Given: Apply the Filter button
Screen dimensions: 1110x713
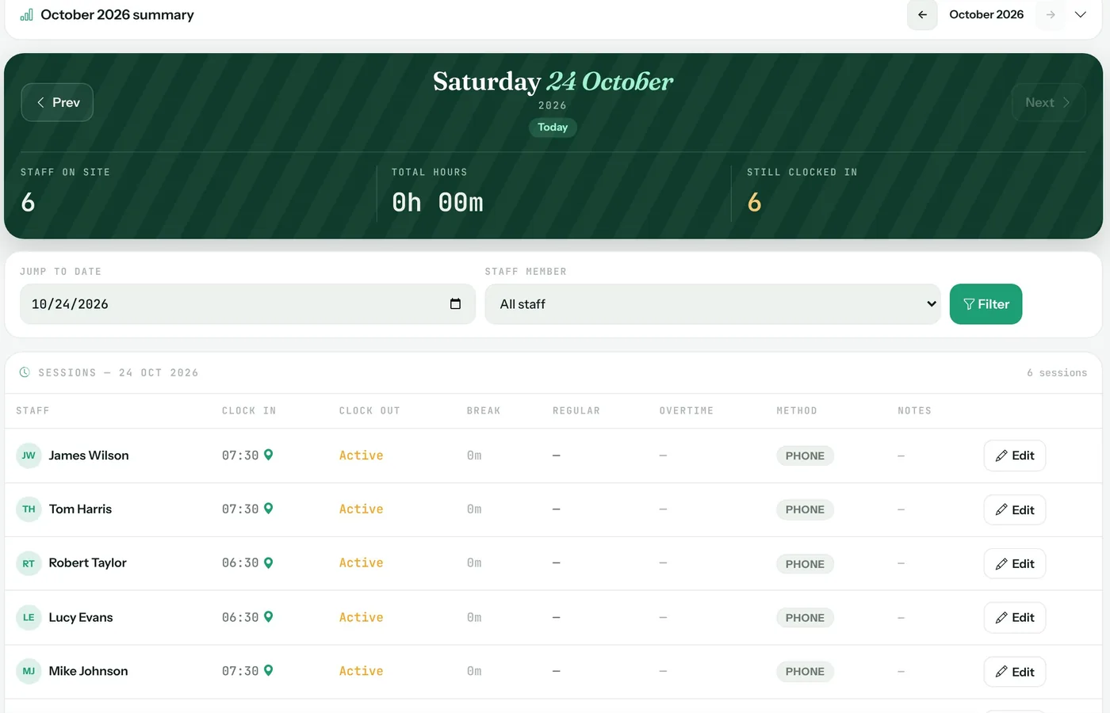Looking at the screenshot, I should pos(986,304).
